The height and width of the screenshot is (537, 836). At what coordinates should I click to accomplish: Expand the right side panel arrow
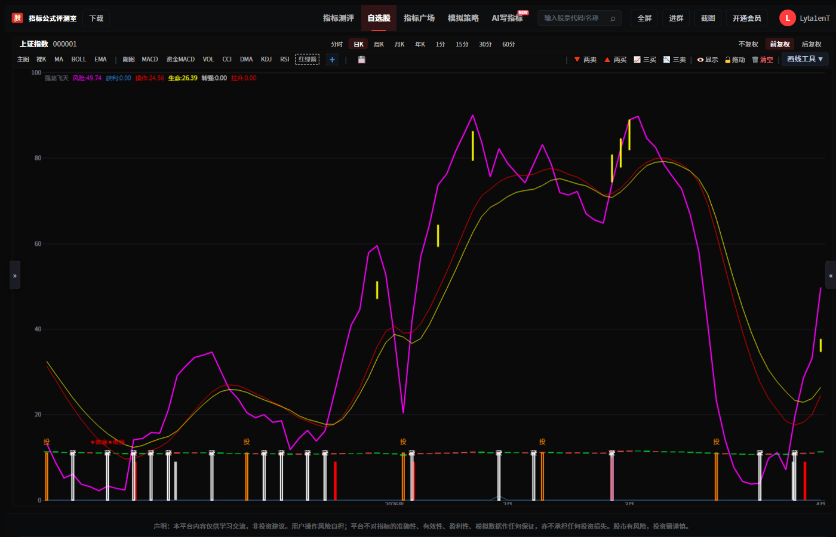(831, 275)
